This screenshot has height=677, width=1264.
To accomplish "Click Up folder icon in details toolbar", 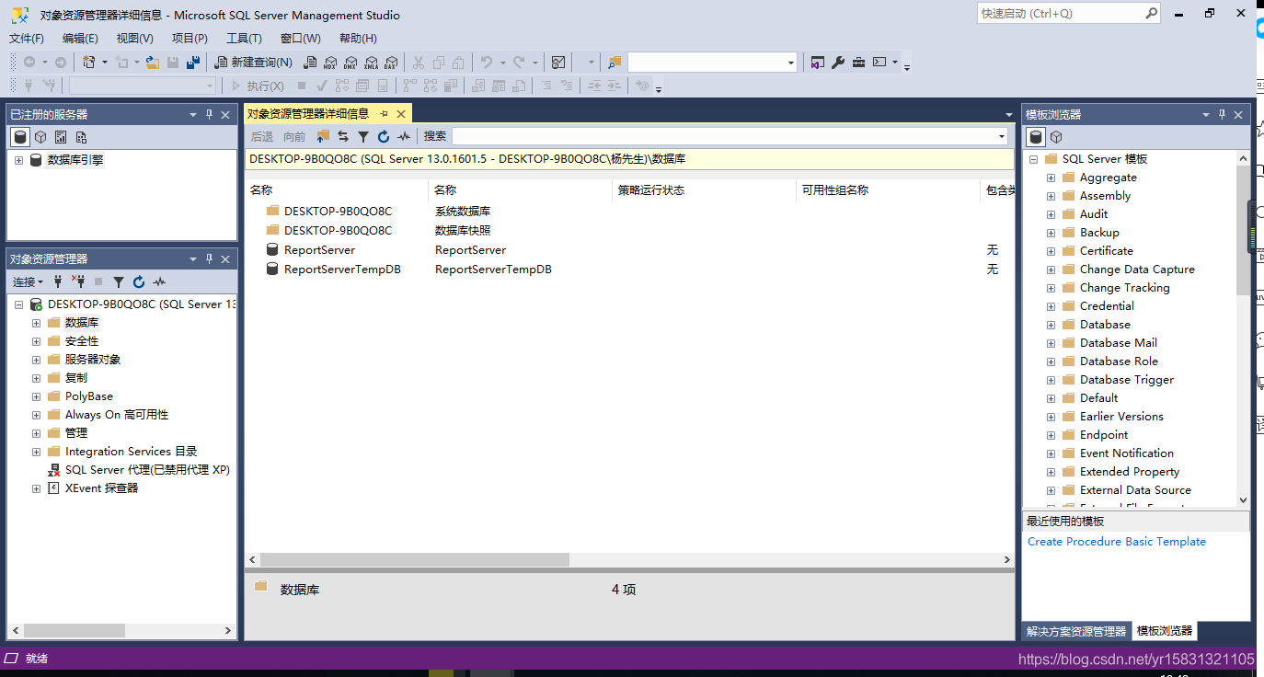I will (x=322, y=136).
